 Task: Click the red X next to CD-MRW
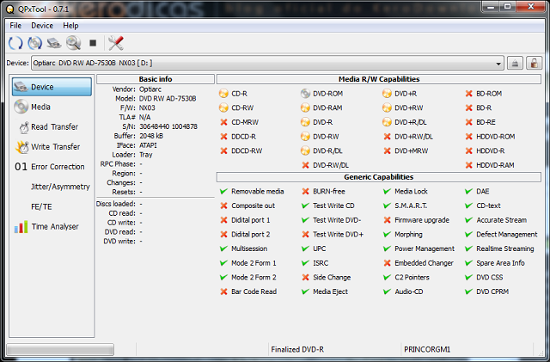[x=223, y=122]
